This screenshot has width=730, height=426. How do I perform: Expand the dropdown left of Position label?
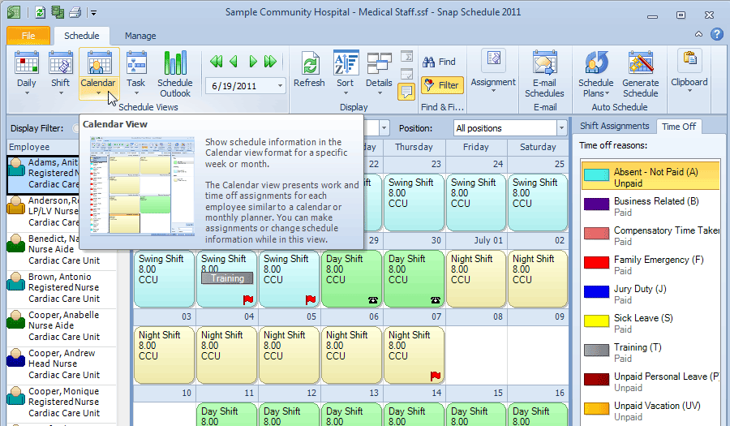pos(384,128)
